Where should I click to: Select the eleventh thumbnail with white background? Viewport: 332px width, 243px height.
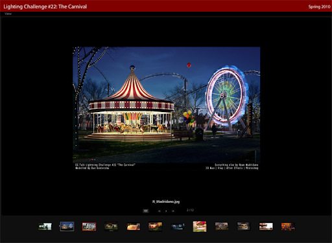click(x=266, y=227)
